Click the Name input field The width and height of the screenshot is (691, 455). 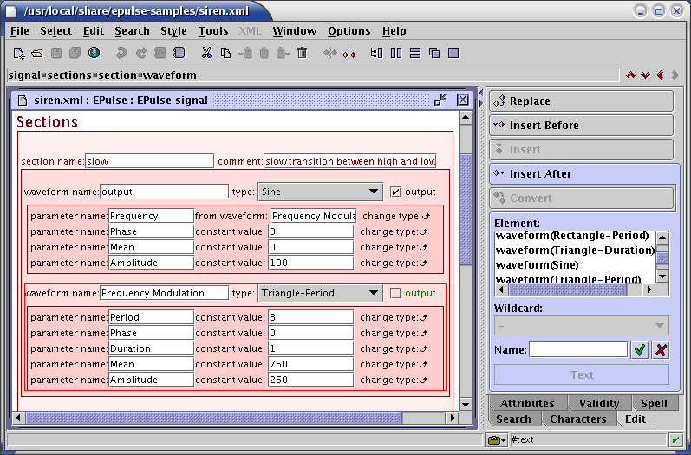578,350
